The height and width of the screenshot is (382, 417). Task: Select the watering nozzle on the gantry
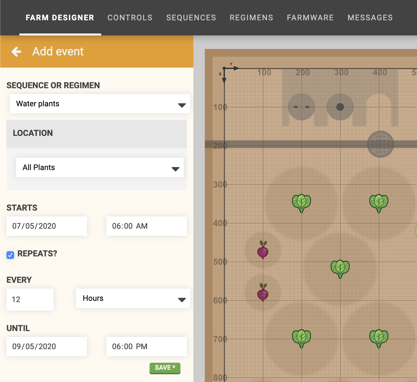click(380, 144)
